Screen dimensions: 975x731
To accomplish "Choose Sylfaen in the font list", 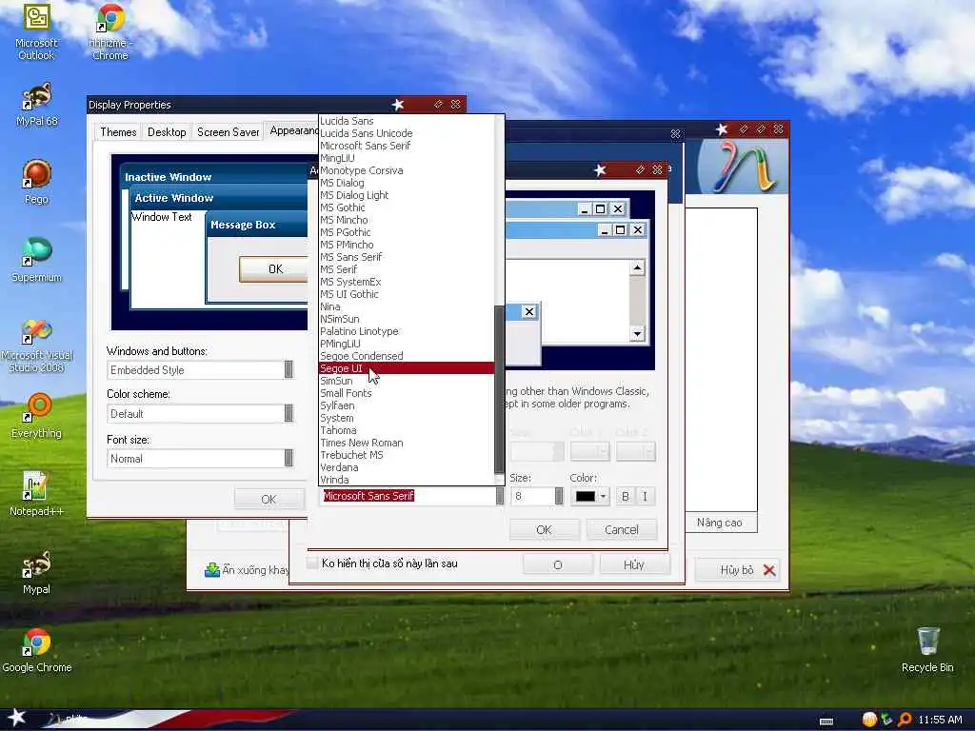I will (406, 405).
